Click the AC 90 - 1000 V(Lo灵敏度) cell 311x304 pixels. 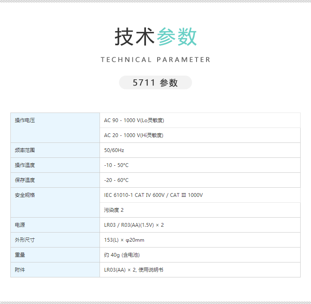click(x=200, y=120)
